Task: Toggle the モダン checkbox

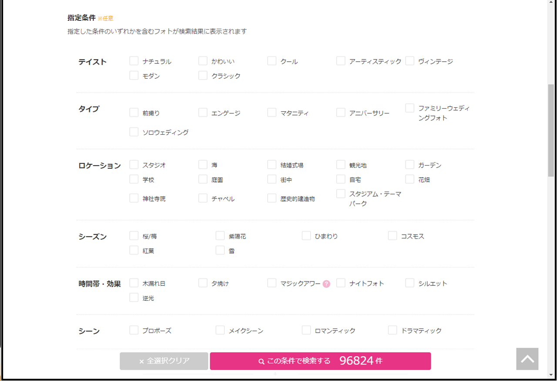Action: (x=134, y=76)
